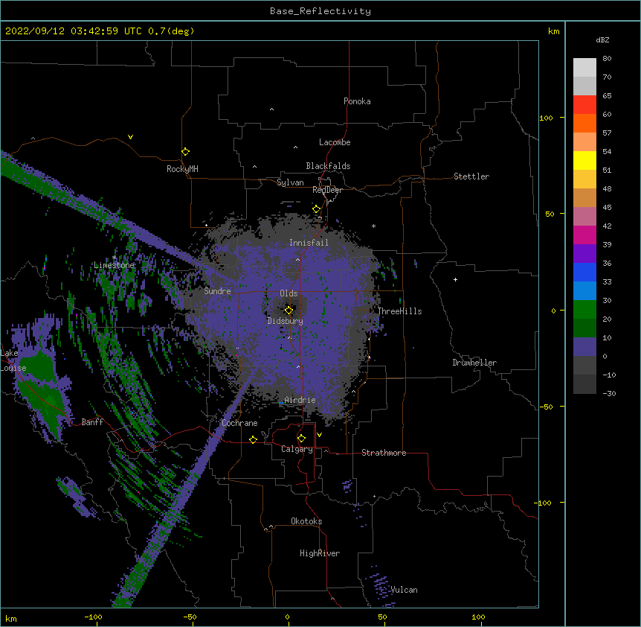Click the Airdrie city label
Screen dimensions: 641x627
[x=300, y=400]
